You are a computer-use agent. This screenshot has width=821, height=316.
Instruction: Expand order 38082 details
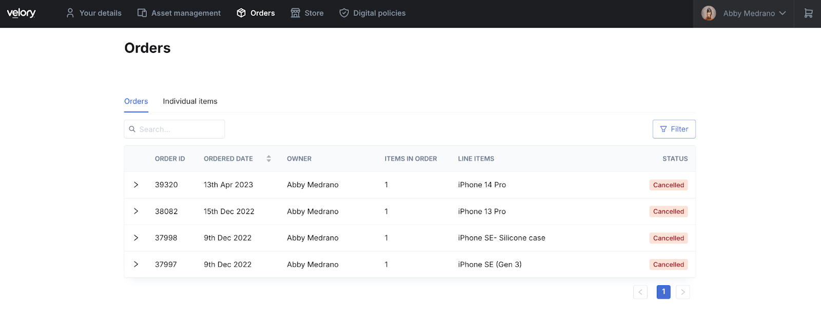(x=136, y=211)
